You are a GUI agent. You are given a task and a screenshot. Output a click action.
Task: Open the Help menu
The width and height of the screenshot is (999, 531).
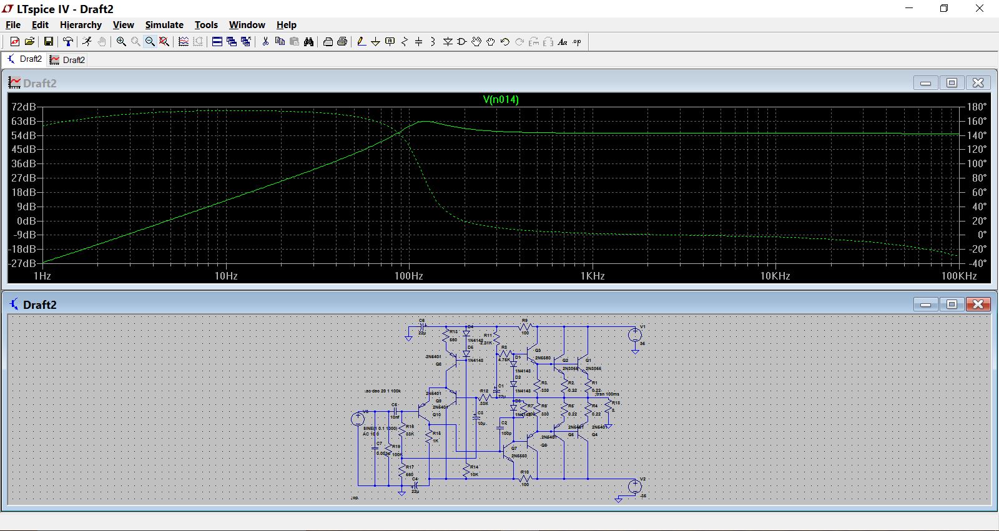click(287, 25)
